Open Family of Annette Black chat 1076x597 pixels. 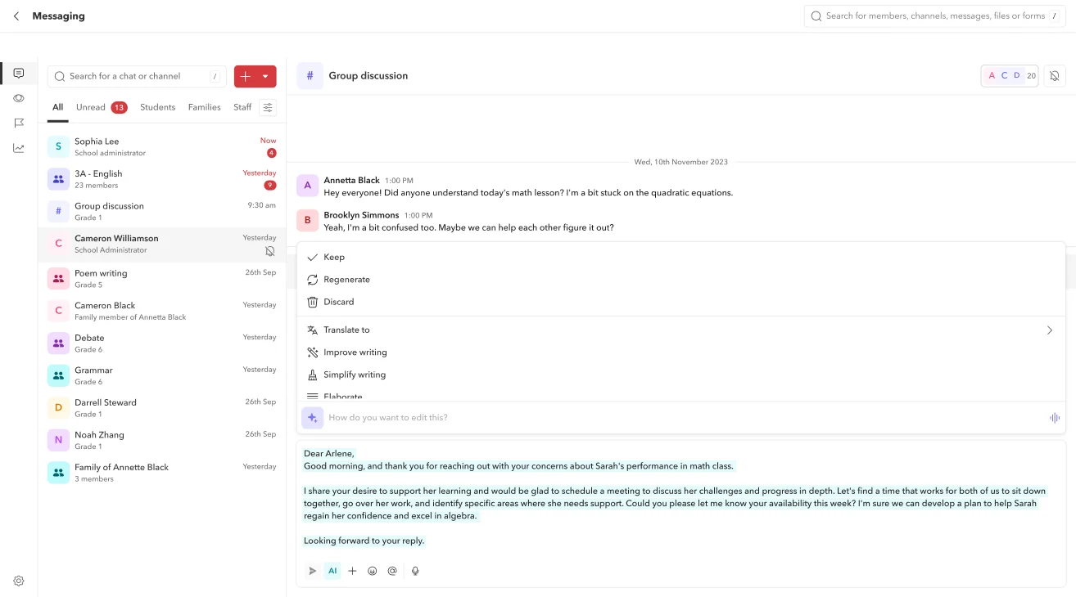(x=162, y=473)
